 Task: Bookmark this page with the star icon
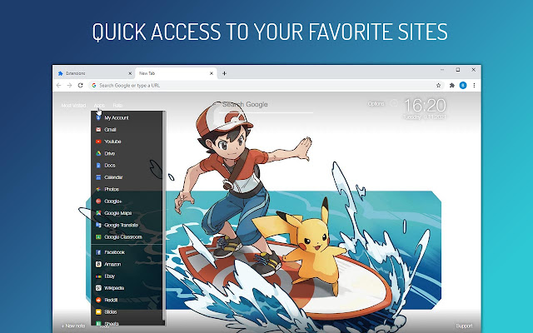coord(439,85)
